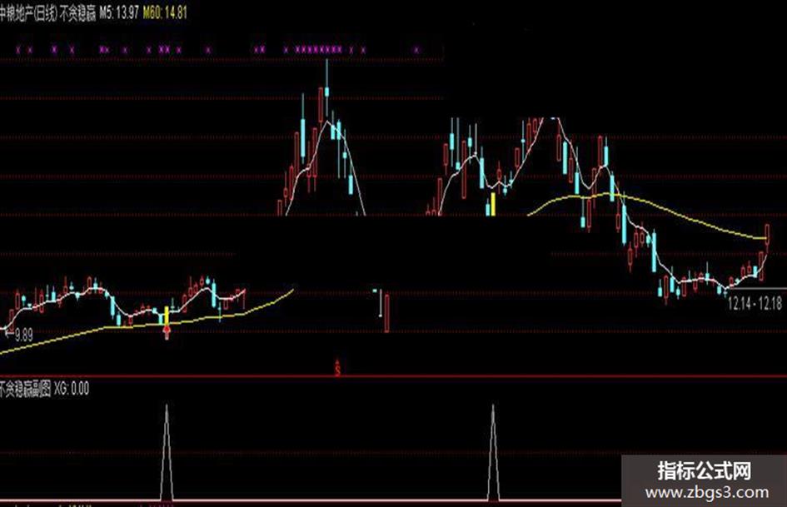This screenshot has height=507, width=787.
Task: Click the isolated rightmost purple x marker
Action: [x=416, y=50]
